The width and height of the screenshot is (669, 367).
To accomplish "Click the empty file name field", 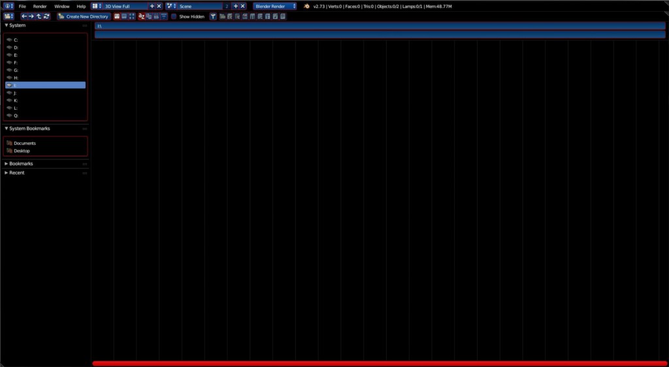I will 380,35.
